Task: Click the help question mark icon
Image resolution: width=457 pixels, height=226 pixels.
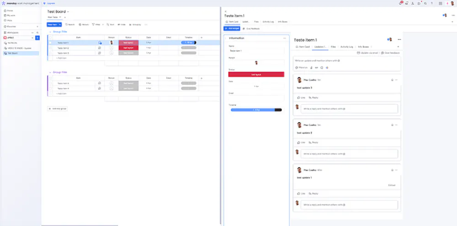Action: [x=432, y=4]
